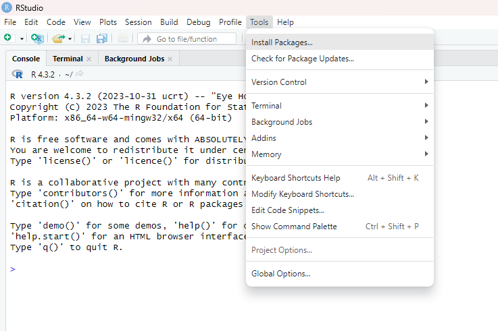Switch to the Terminal tab
498x331 pixels.
pyautogui.click(x=68, y=59)
